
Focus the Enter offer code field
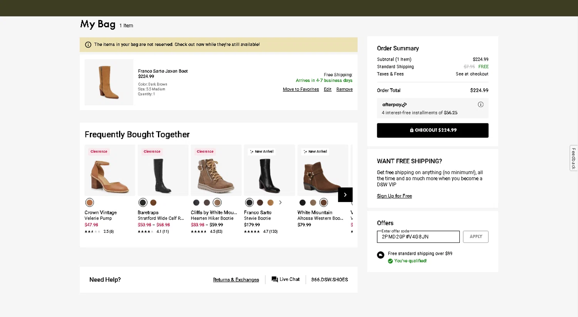coord(418,237)
